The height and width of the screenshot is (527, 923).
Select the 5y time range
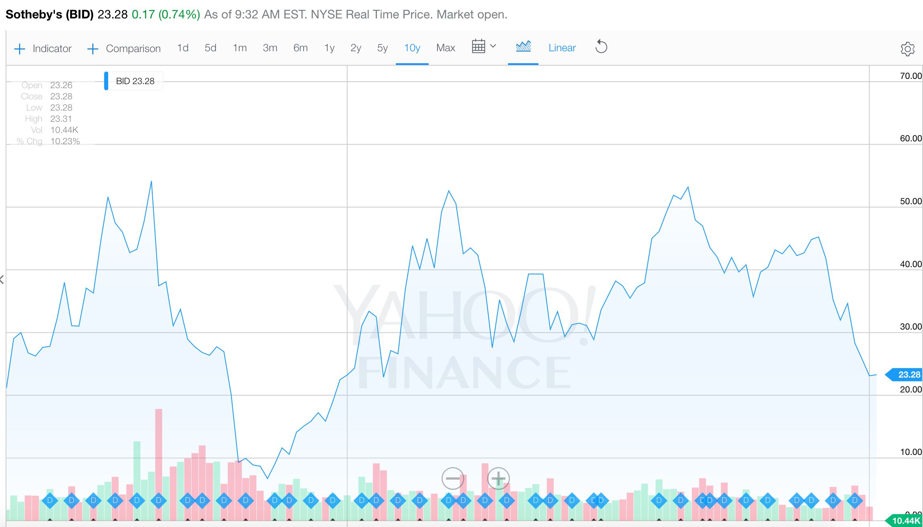(383, 48)
